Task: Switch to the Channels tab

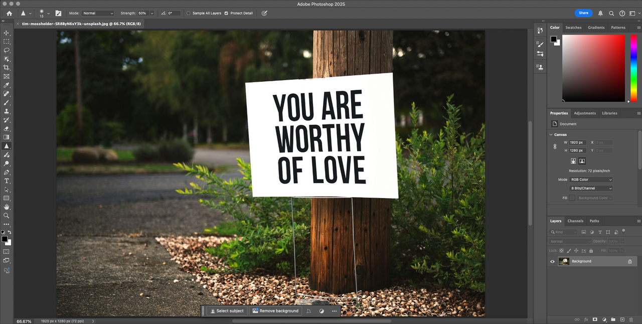Action: tap(575, 221)
